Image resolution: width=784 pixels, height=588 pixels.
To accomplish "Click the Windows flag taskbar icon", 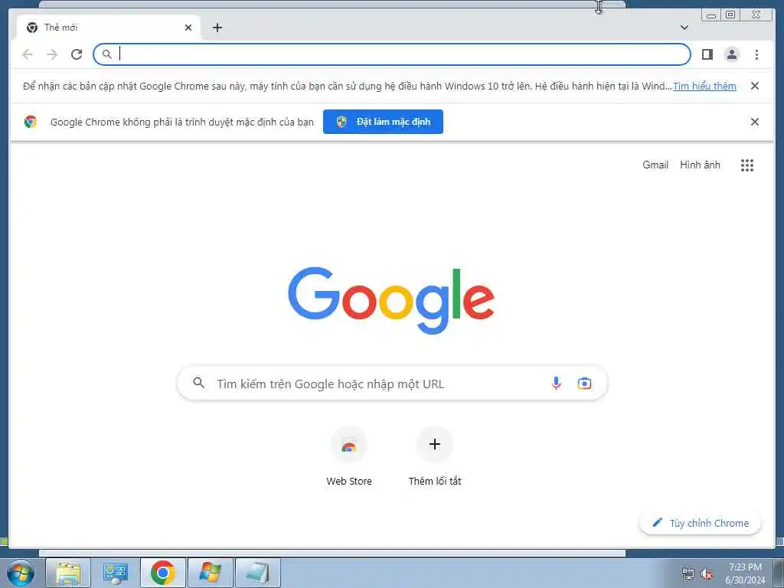I will pyautogui.click(x=210, y=573).
